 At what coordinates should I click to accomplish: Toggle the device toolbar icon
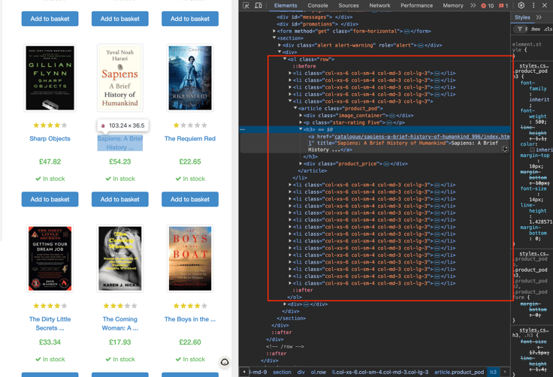(258, 5)
